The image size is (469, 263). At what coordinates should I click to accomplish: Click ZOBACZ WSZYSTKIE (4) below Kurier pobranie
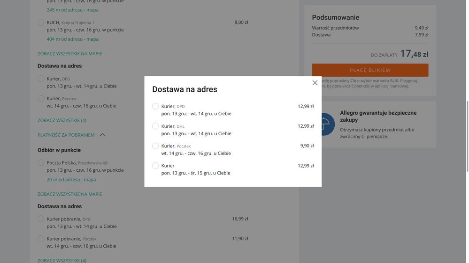coord(62,260)
